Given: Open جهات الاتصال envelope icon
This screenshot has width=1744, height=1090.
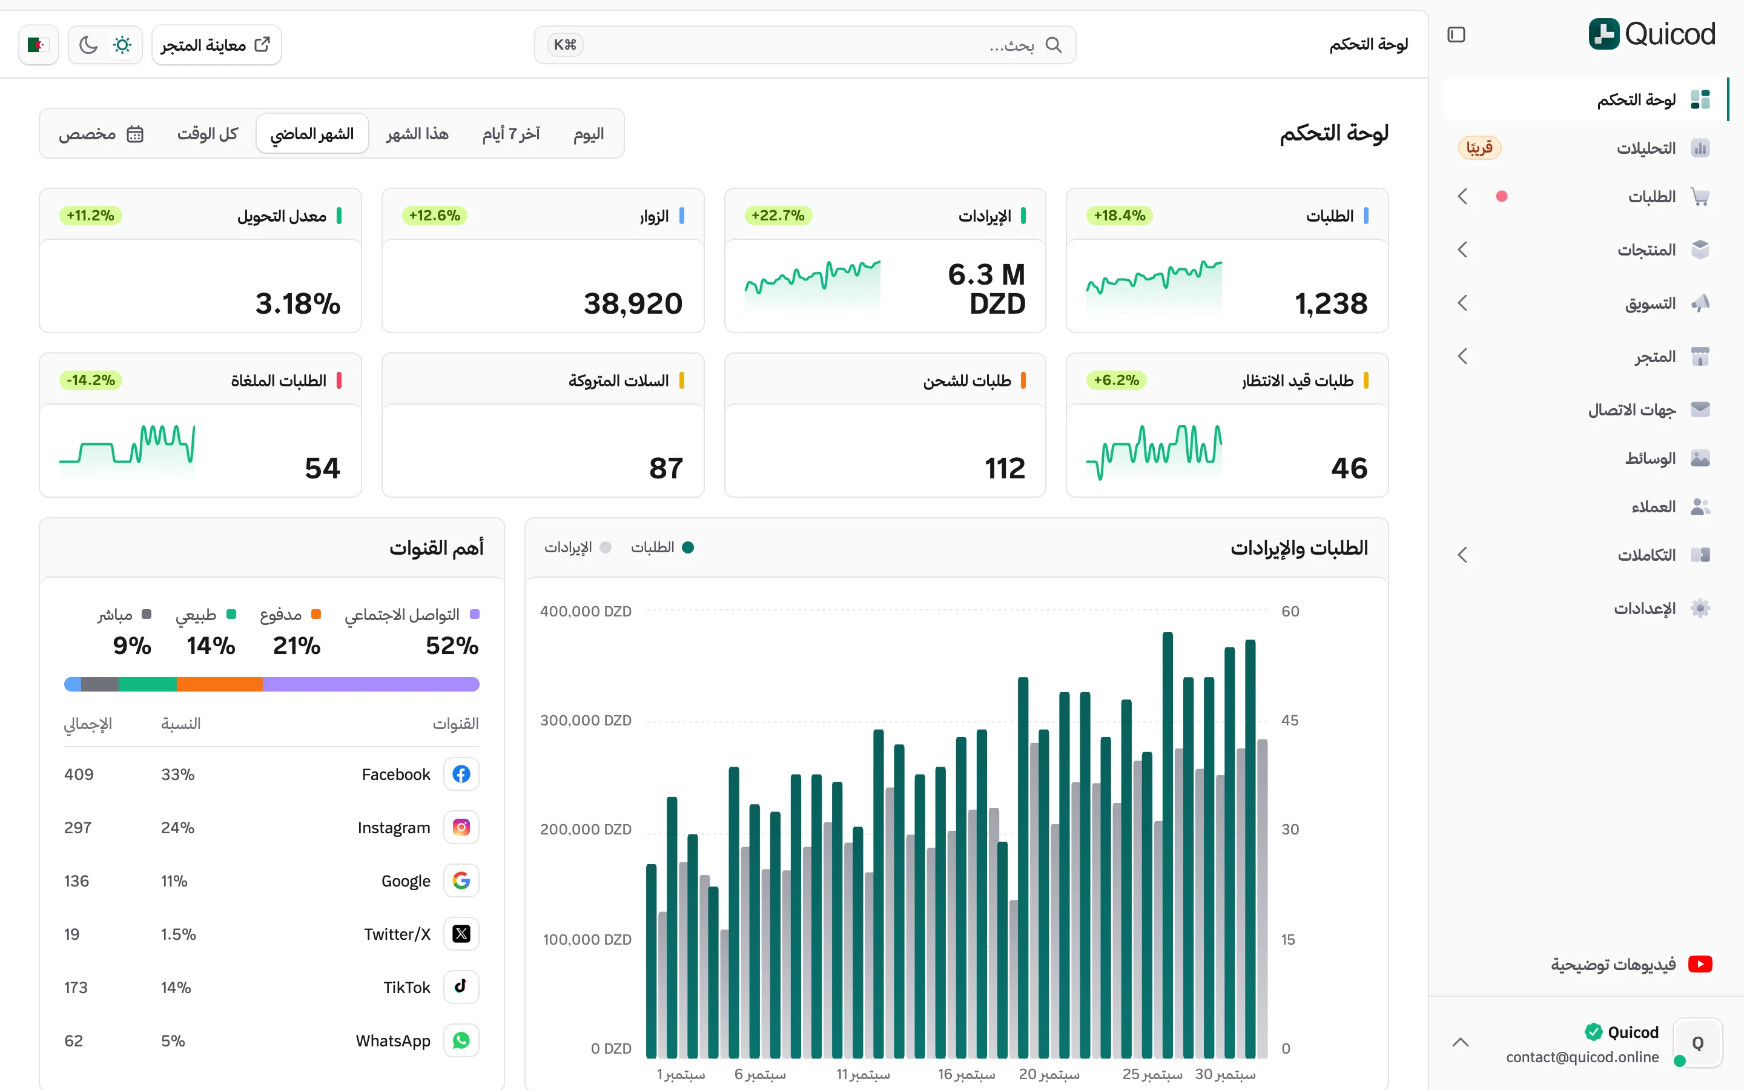Looking at the screenshot, I should (x=1700, y=409).
